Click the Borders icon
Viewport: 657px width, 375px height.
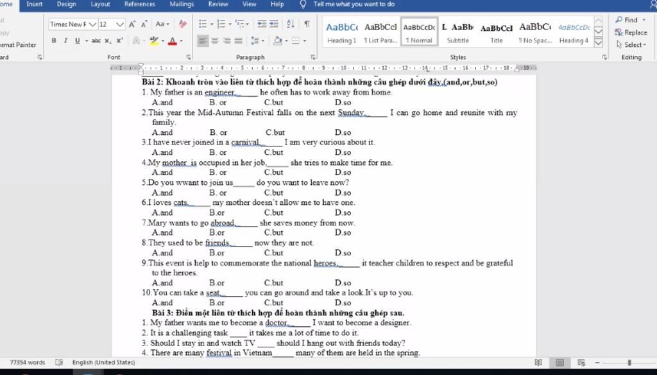point(295,40)
